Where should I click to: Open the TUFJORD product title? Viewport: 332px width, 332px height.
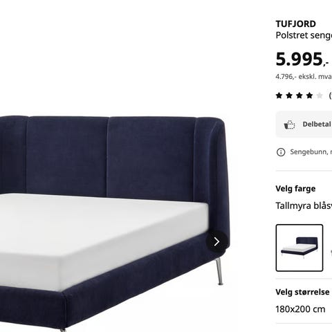click(x=296, y=24)
